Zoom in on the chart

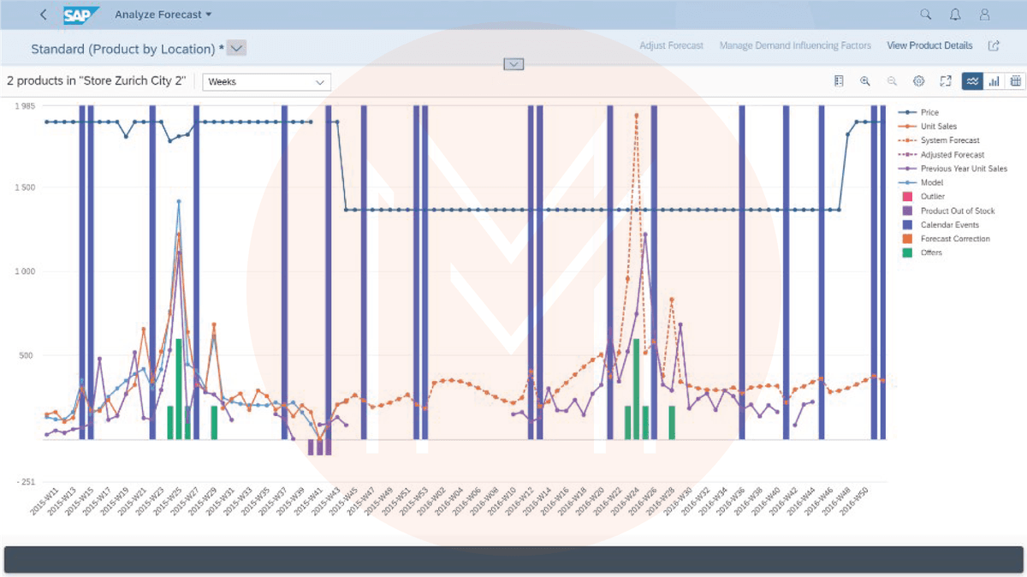(865, 81)
